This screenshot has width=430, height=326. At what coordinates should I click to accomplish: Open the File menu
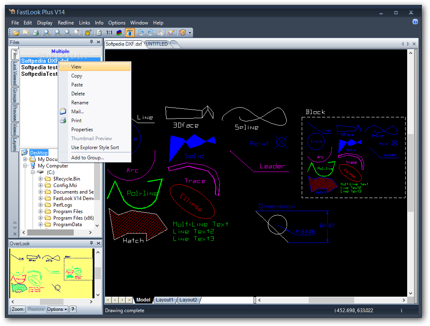tap(15, 23)
